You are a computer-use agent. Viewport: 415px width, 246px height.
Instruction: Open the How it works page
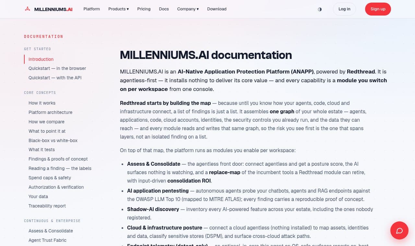pos(42,103)
